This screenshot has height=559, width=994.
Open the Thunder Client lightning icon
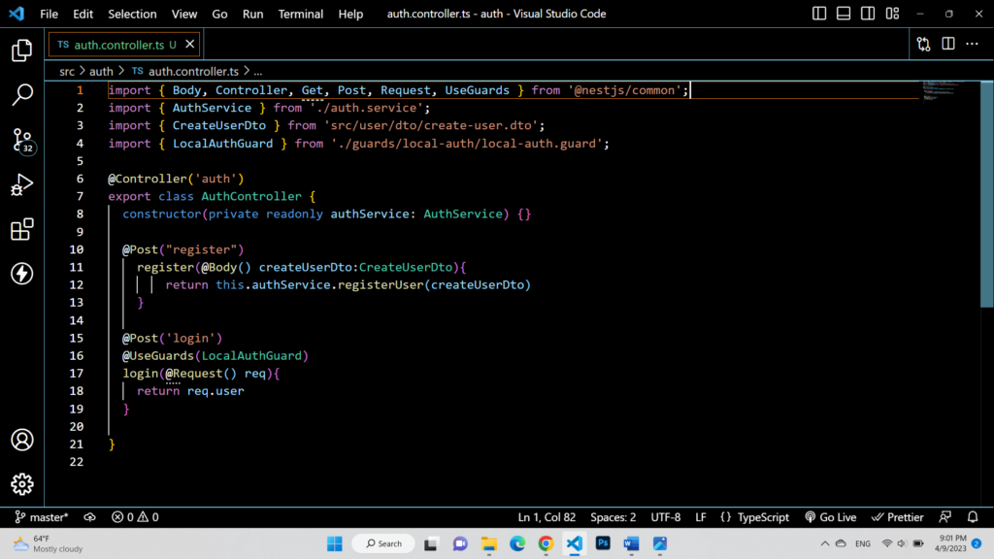click(22, 274)
